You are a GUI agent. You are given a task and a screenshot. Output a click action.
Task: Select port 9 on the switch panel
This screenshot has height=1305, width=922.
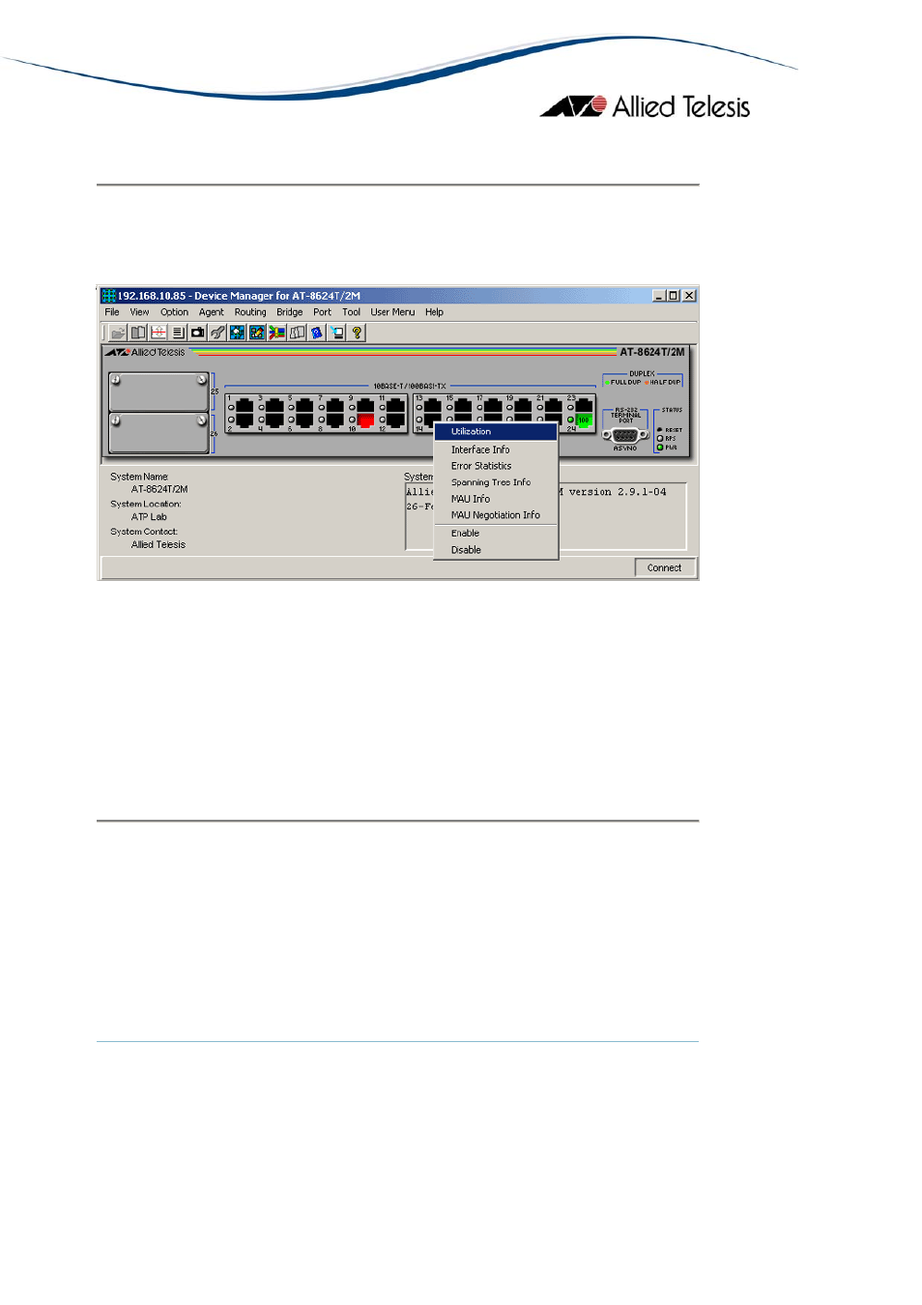click(365, 406)
